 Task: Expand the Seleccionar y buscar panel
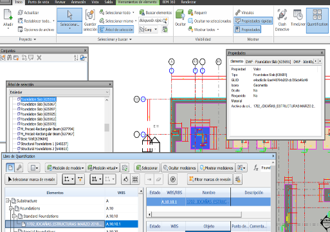point(114,39)
